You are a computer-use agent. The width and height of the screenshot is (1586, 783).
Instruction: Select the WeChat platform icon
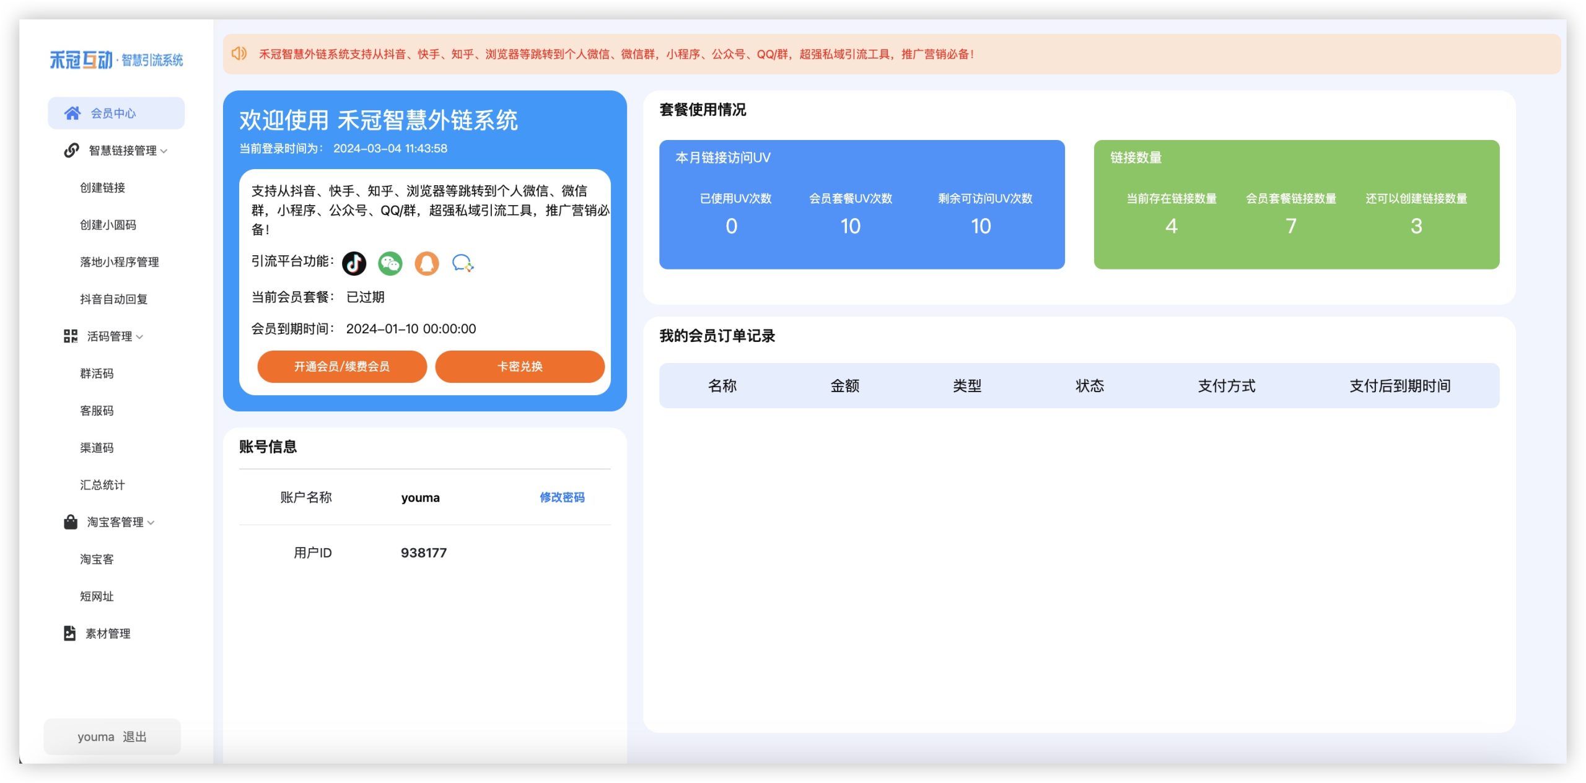click(390, 263)
